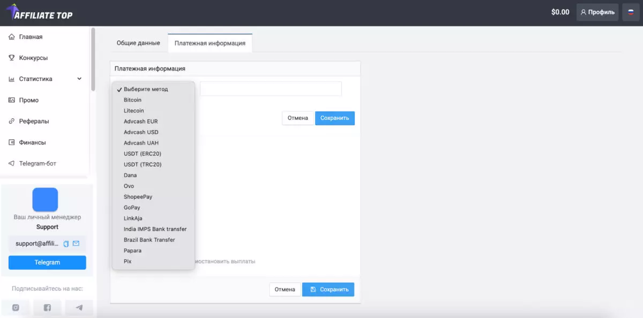Pick Ovo from the dropdown list
This screenshot has width=643, height=318.
point(153,186)
